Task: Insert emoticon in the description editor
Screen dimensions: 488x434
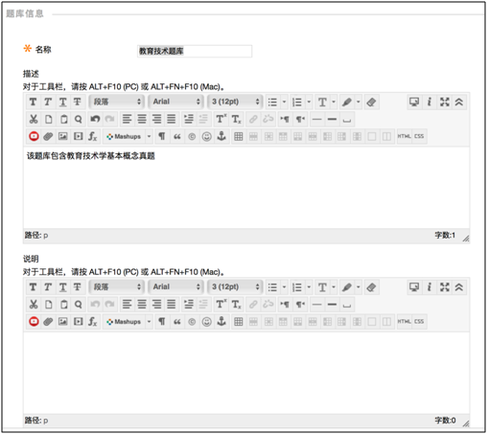Action: 207,137
